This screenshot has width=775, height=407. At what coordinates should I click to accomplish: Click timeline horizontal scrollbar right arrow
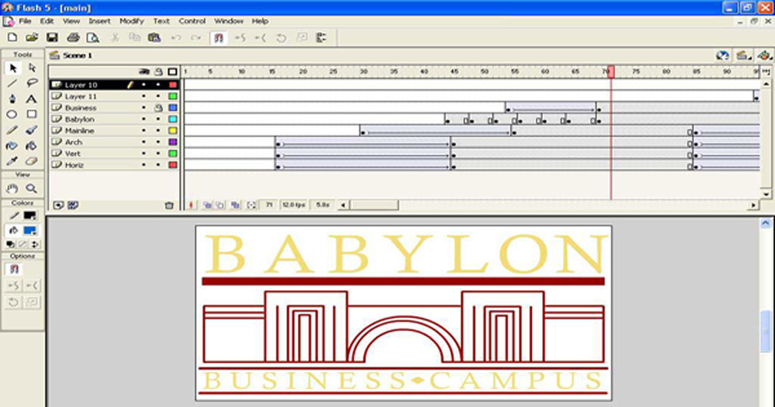[753, 205]
